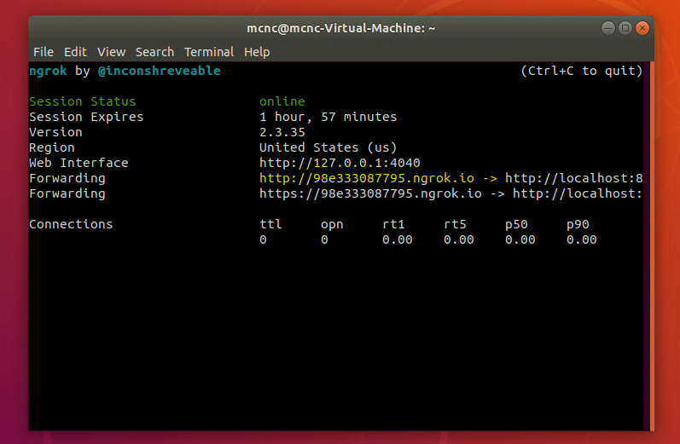Click the green online status value

click(282, 101)
